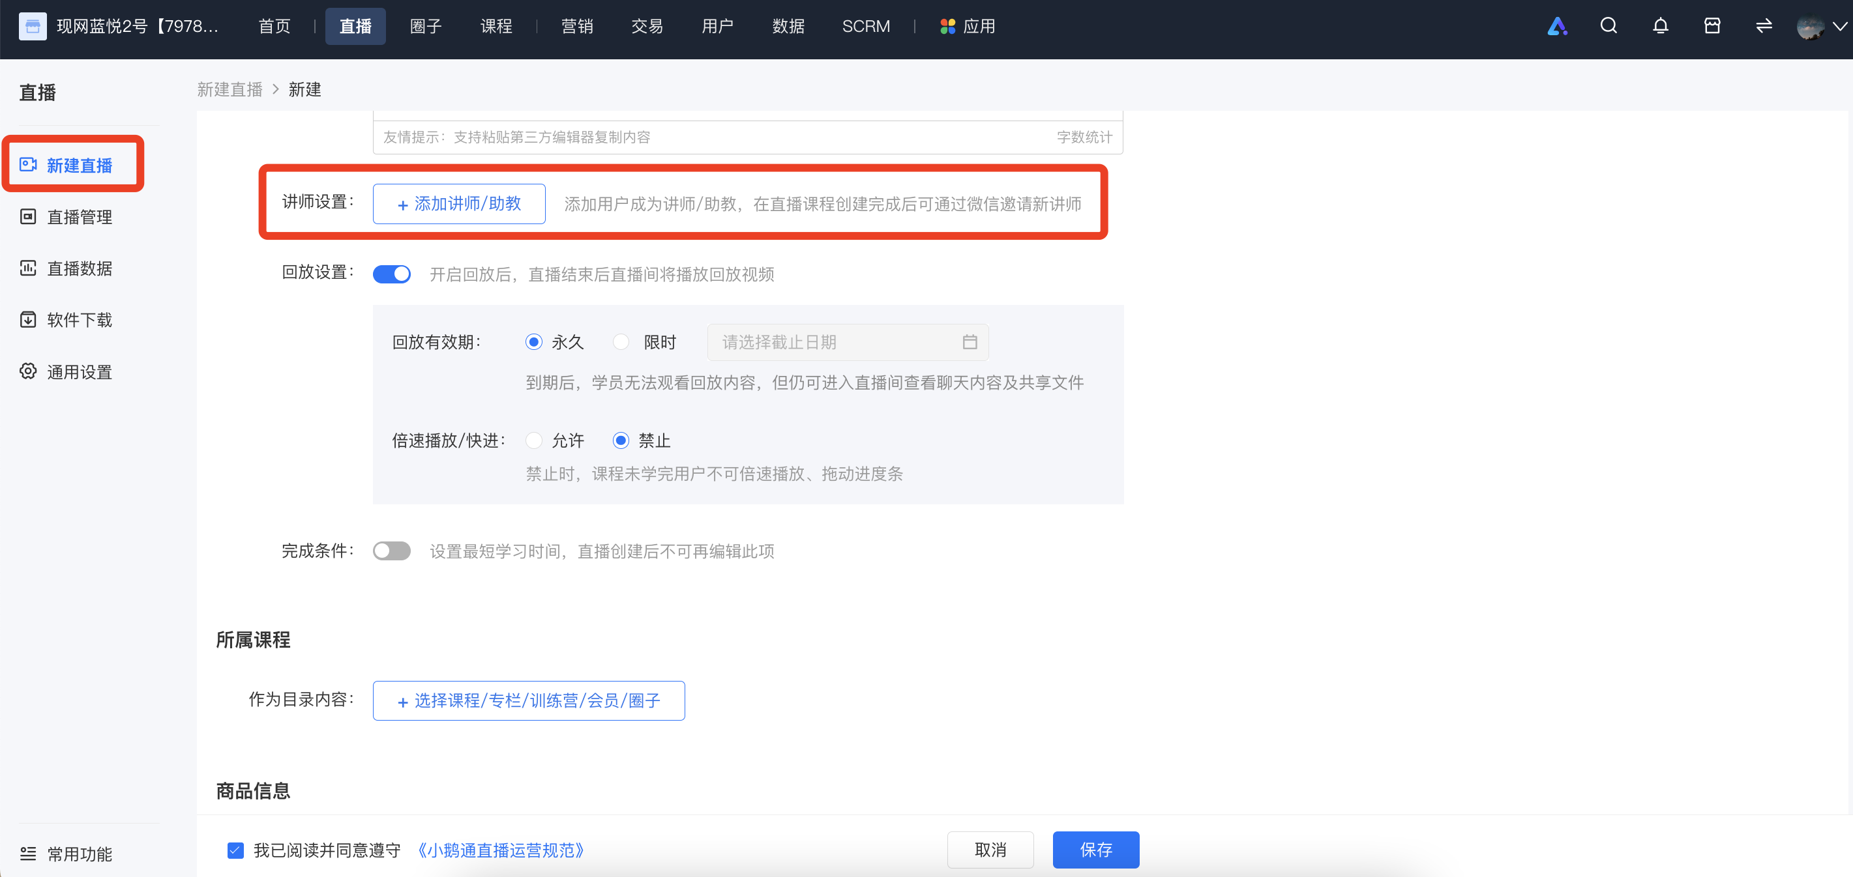Open the 数据 top menu
The width and height of the screenshot is (1853, 877).
[788, 27]
